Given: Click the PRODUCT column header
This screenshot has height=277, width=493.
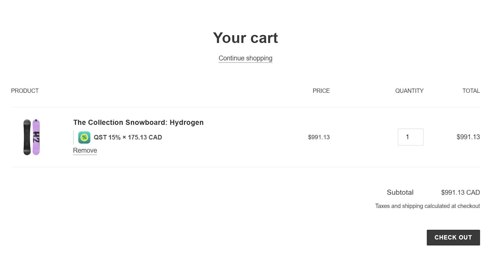Looking at the screenshot, I should 25,91.
